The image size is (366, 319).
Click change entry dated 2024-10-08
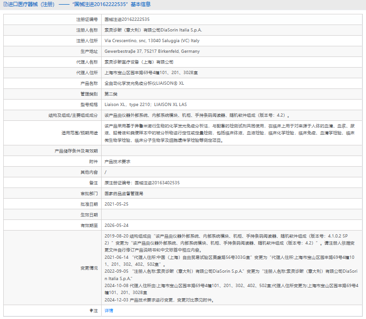pos(232,289)
